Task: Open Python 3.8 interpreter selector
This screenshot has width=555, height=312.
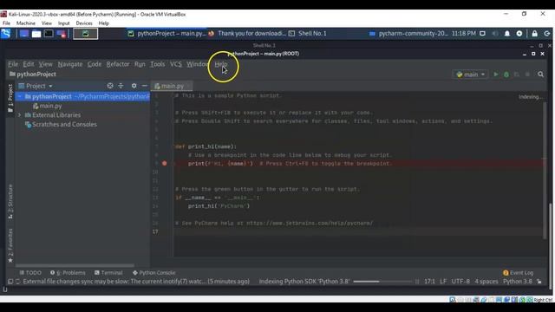Action: [518, 282]
